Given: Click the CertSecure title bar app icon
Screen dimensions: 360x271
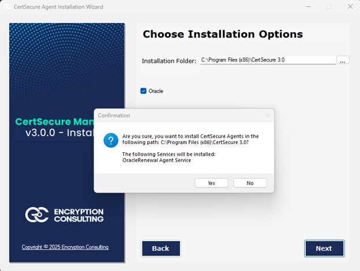Looking at the screenshot, I should 7,7.
